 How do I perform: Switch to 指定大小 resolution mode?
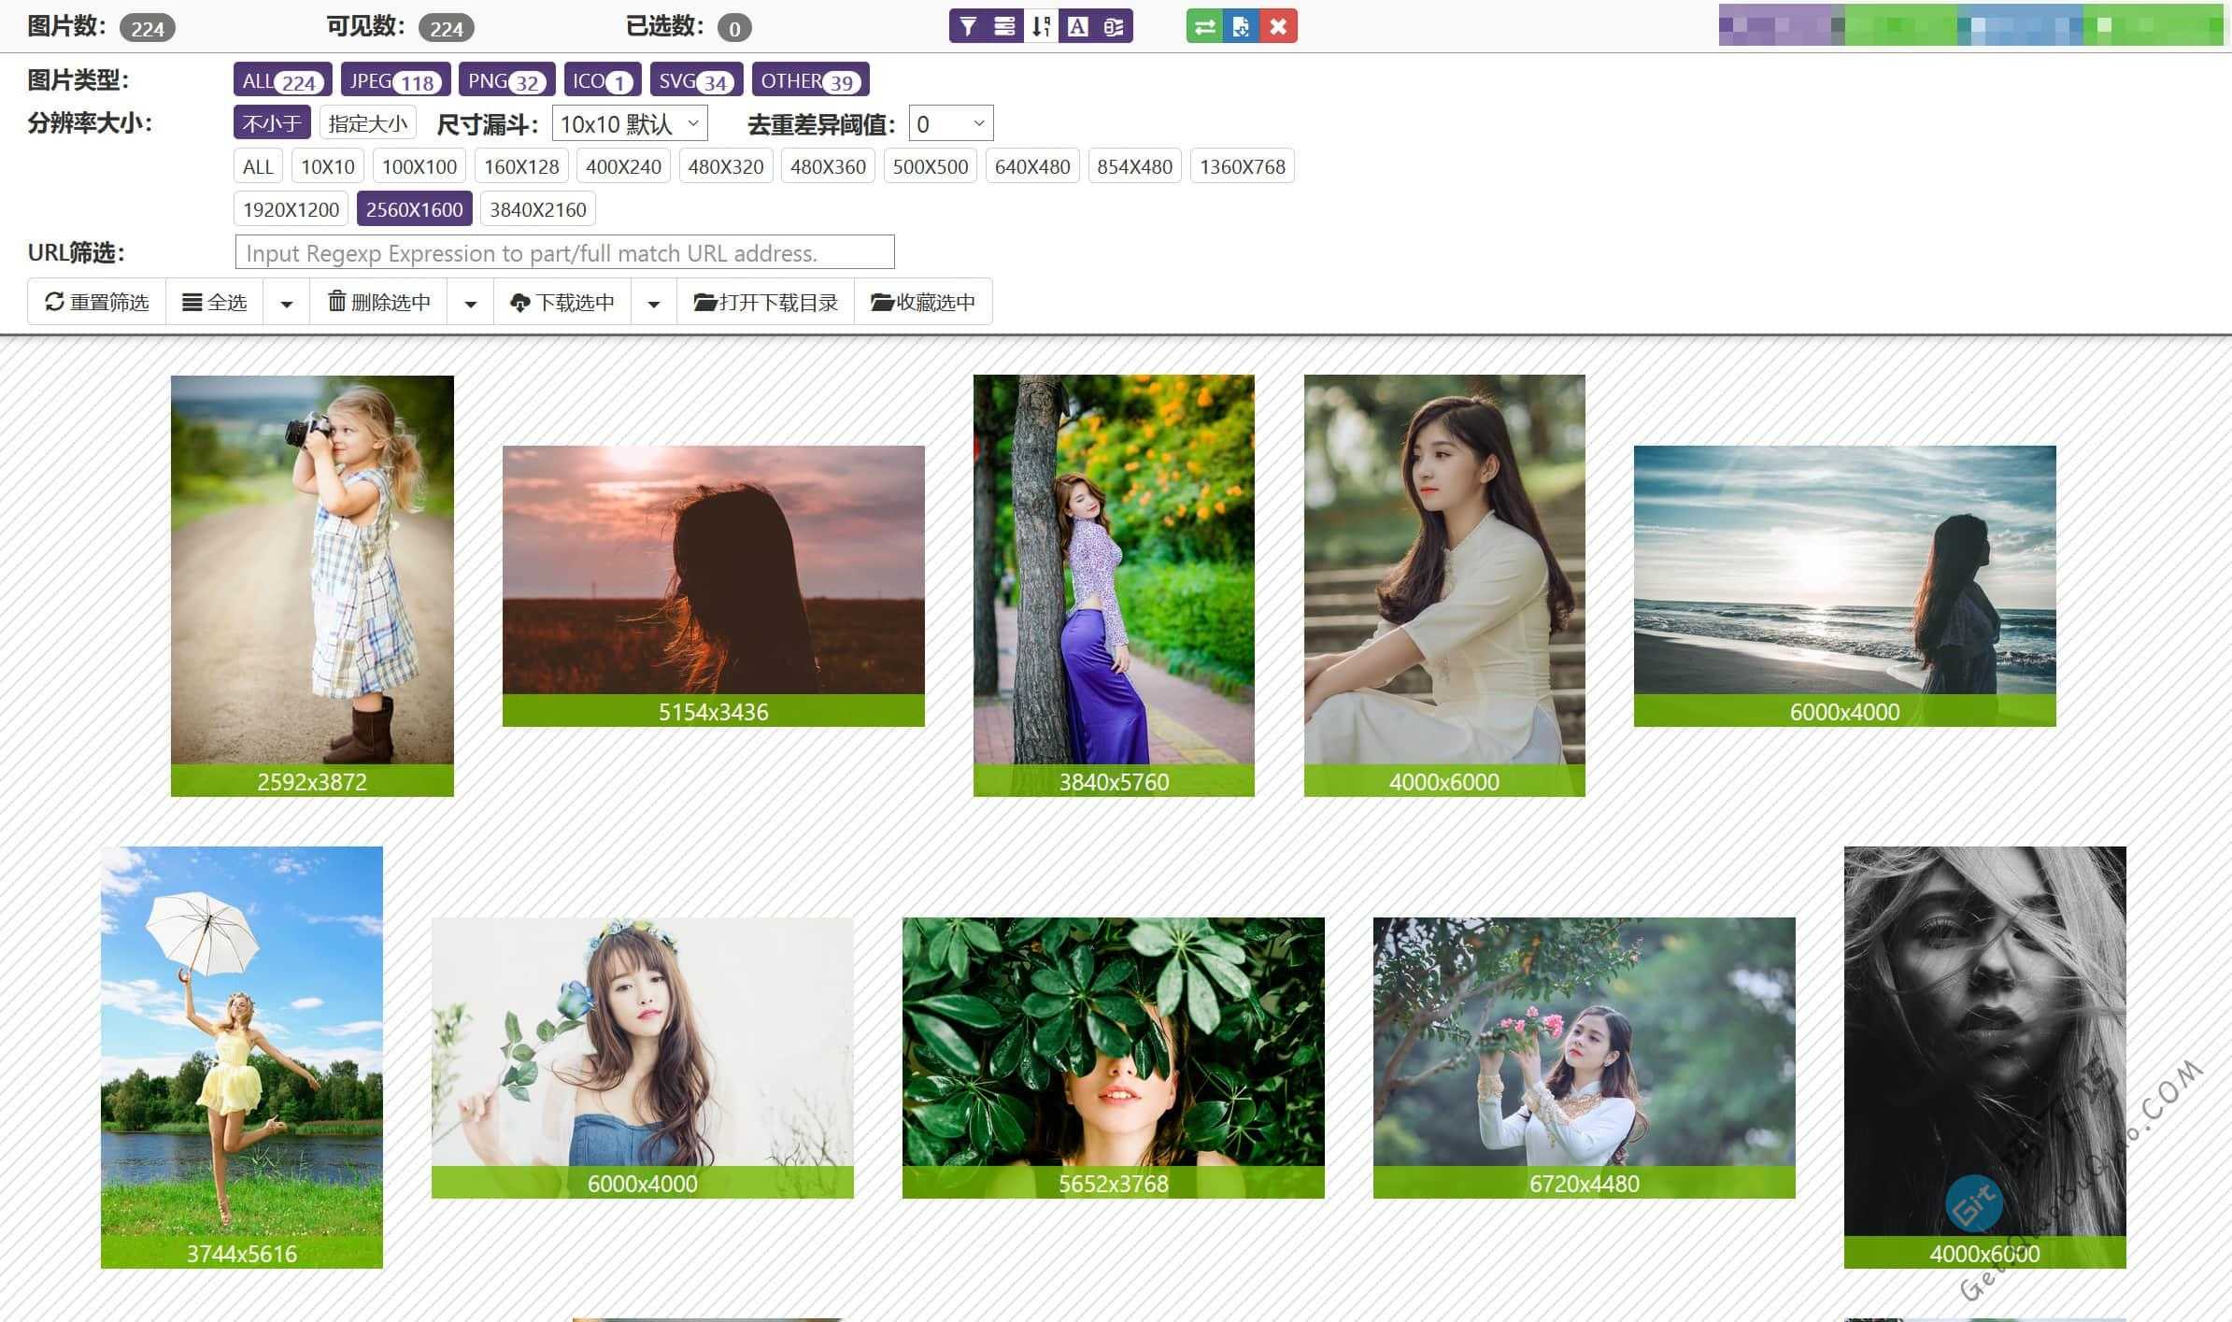tap(367, 123)
